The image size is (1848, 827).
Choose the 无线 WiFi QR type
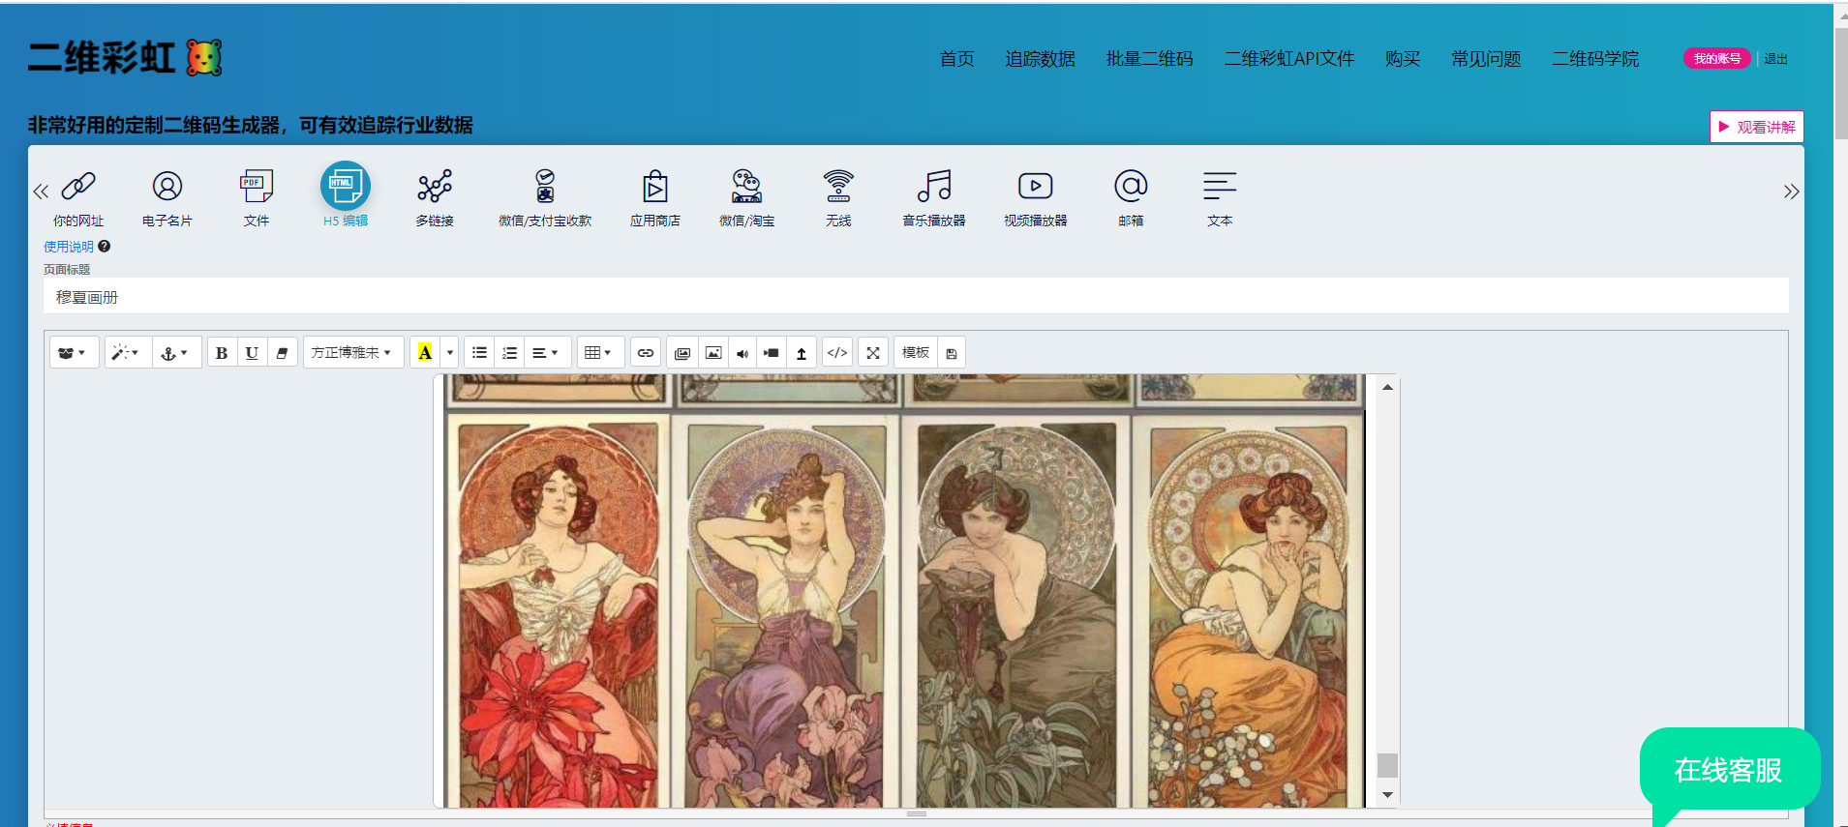838,199
